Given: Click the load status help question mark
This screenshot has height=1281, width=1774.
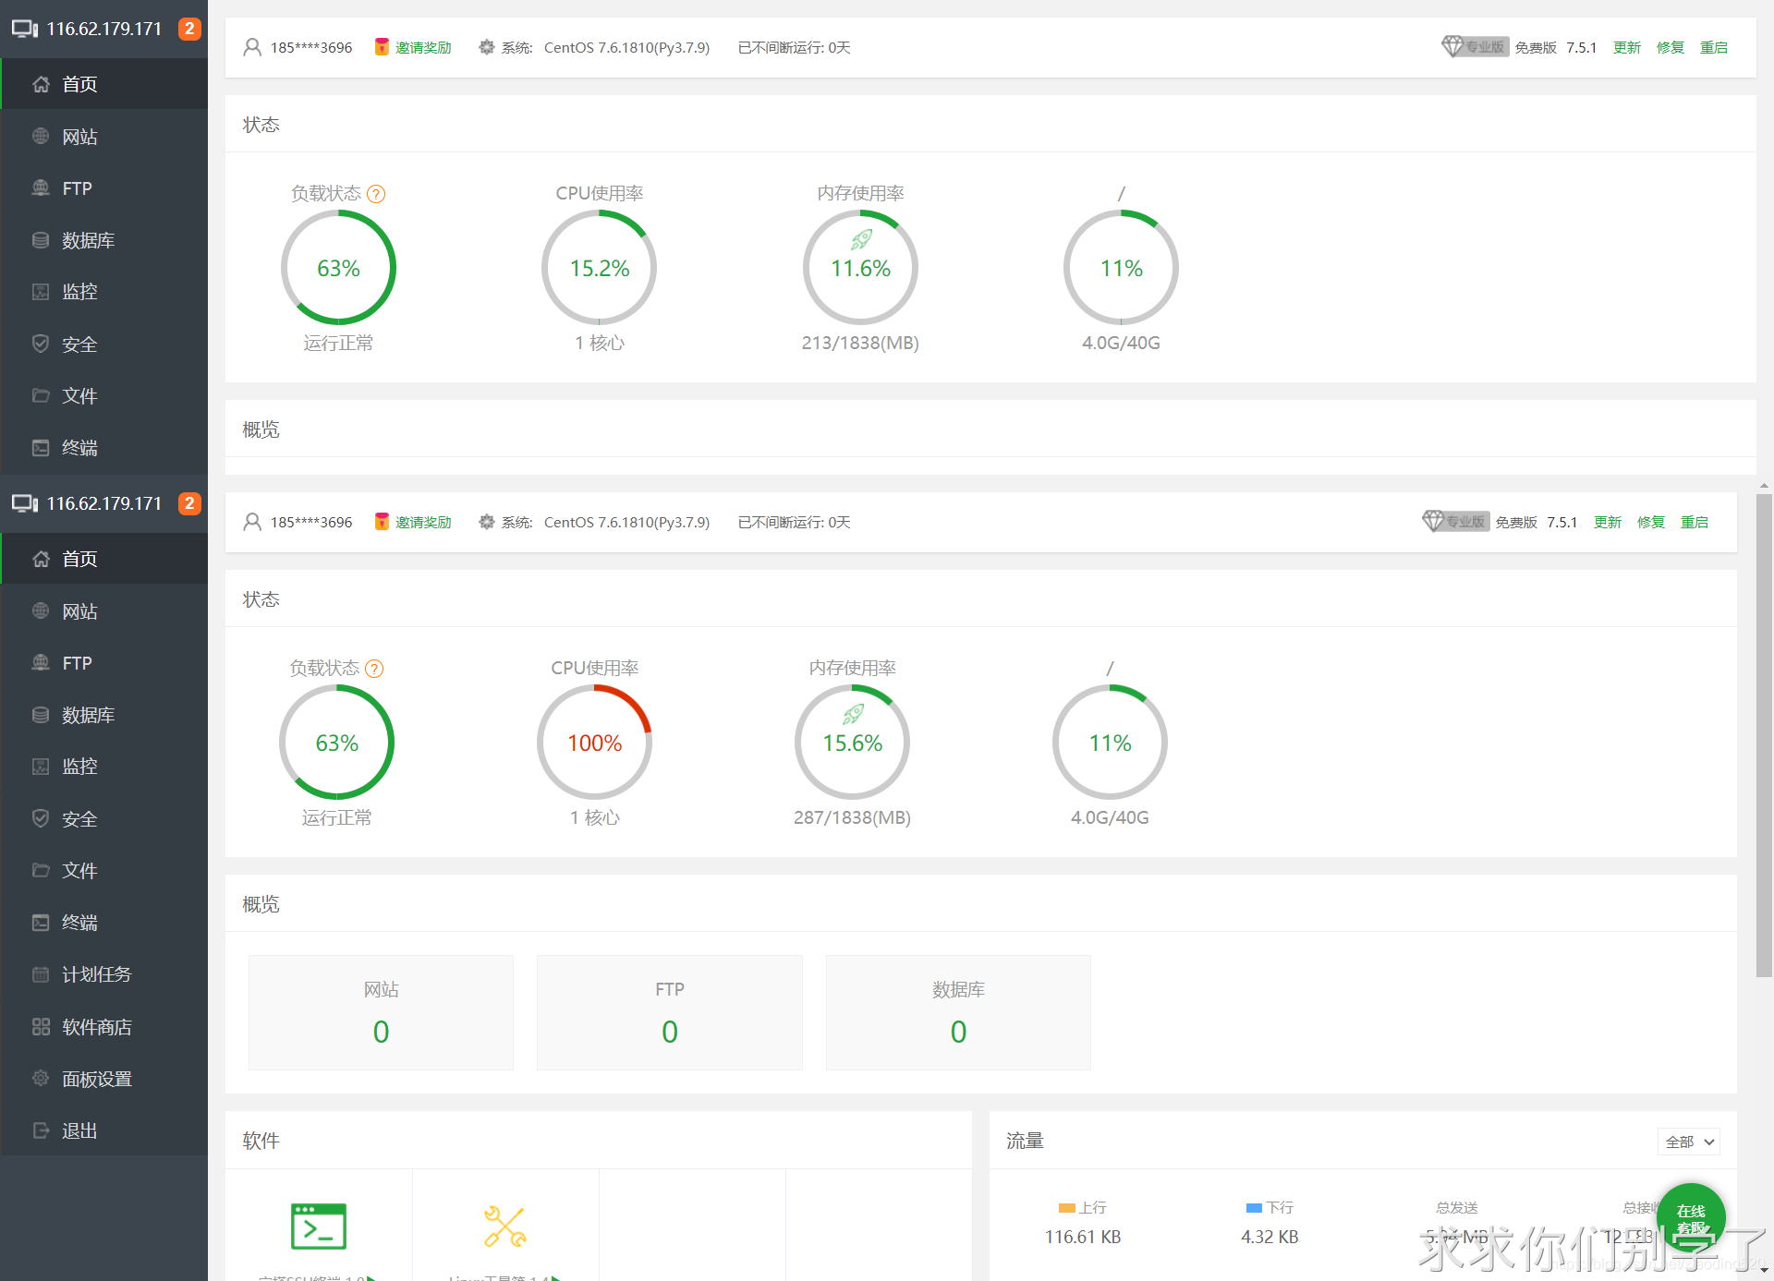Looking at the screenshot, I should [x=374, y=669].
